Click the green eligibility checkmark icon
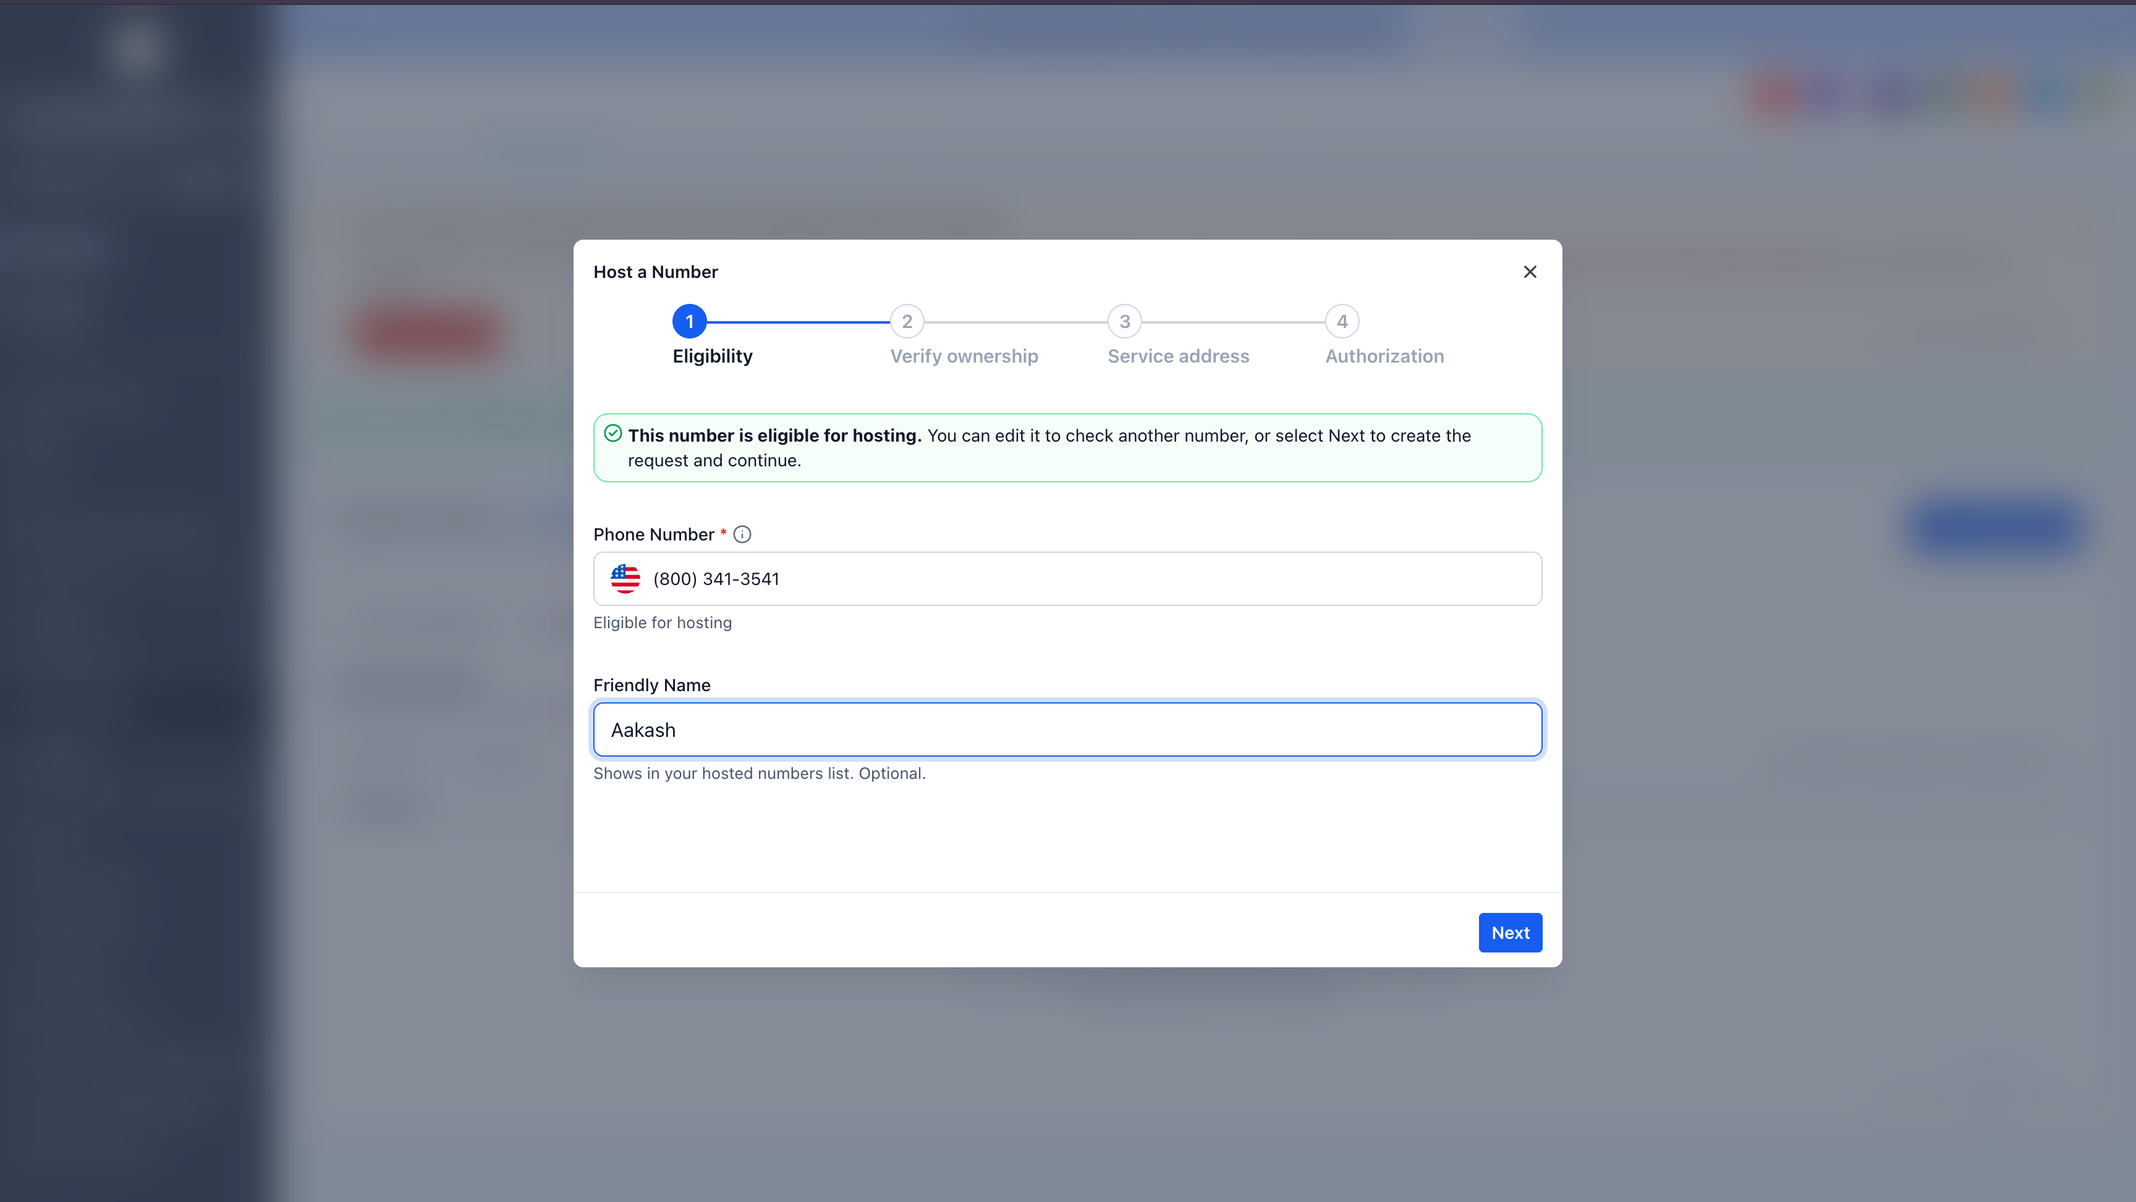Viewport: 2136px width, 1202px height. (x=612, y=434)
